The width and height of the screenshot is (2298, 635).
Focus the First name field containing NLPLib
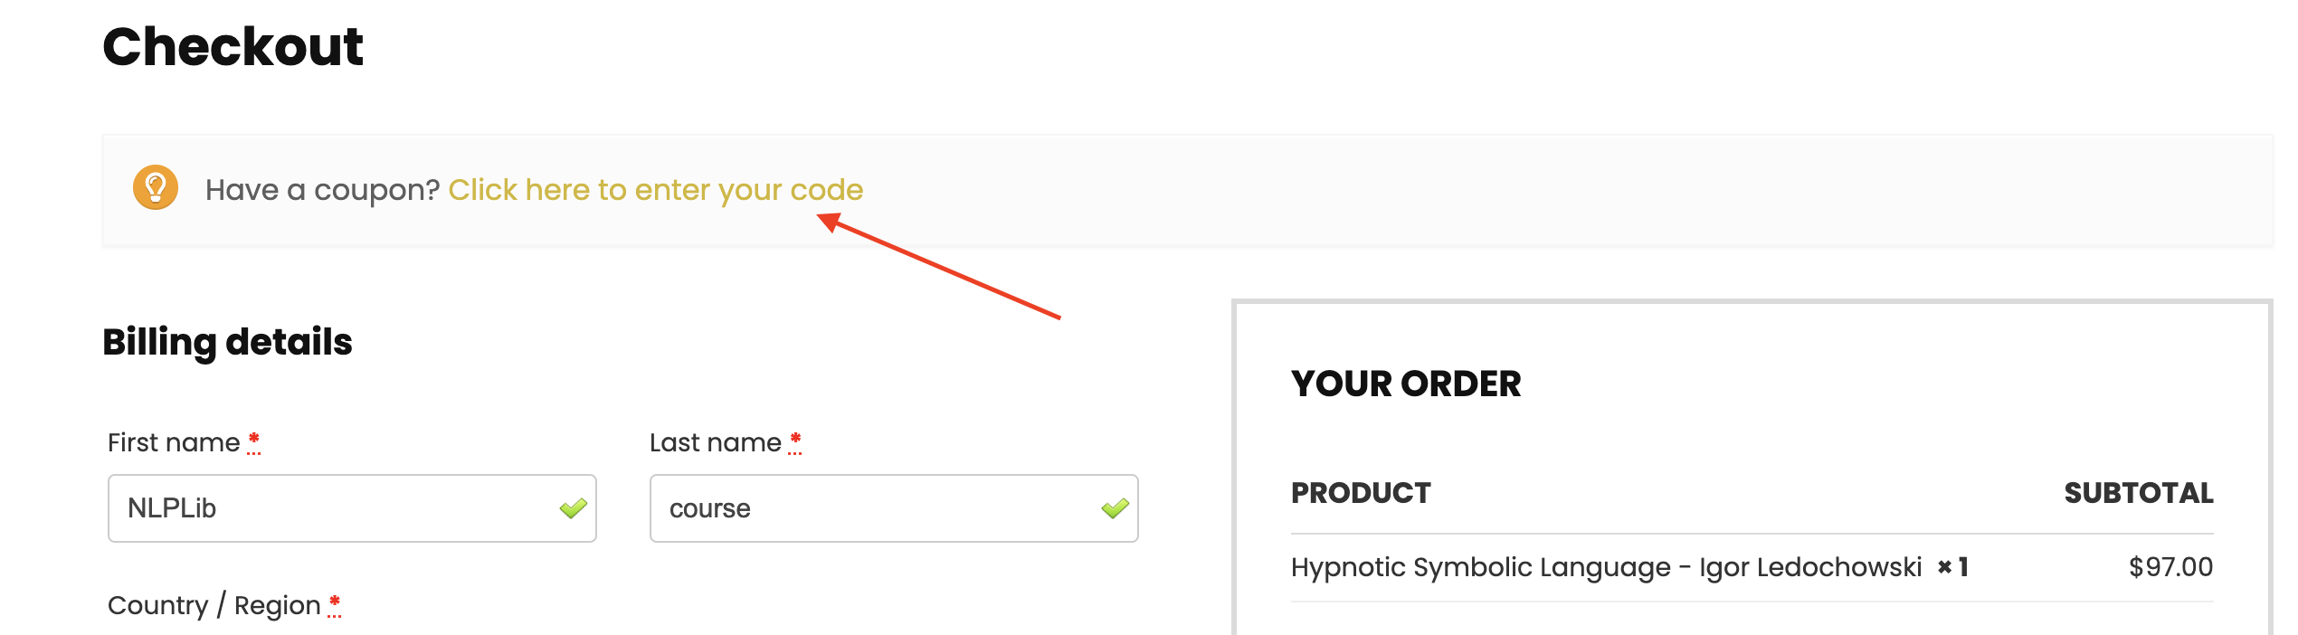click(352, 508)
